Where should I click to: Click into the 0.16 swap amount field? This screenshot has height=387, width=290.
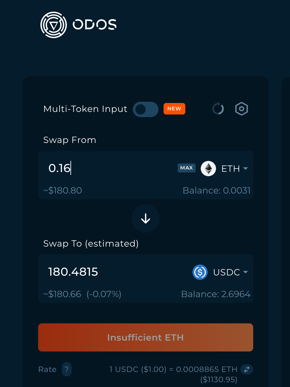pos(109,168)
